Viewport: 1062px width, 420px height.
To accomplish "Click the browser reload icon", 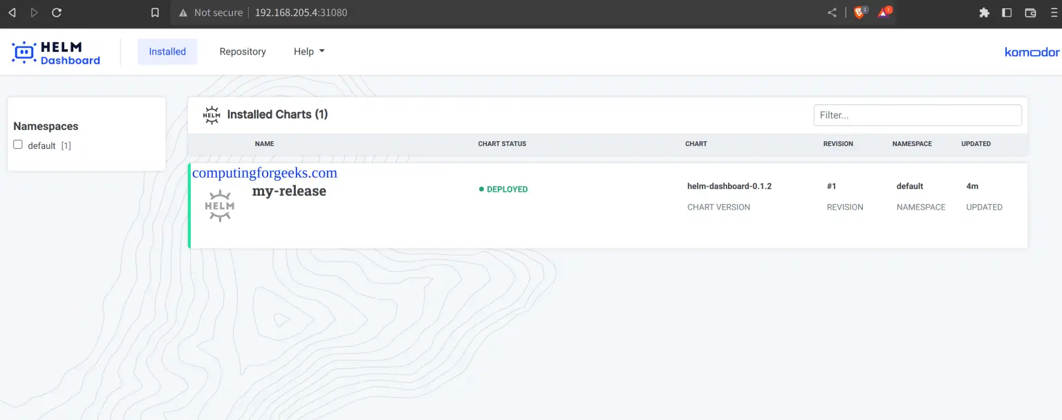I will click(57, 12).
